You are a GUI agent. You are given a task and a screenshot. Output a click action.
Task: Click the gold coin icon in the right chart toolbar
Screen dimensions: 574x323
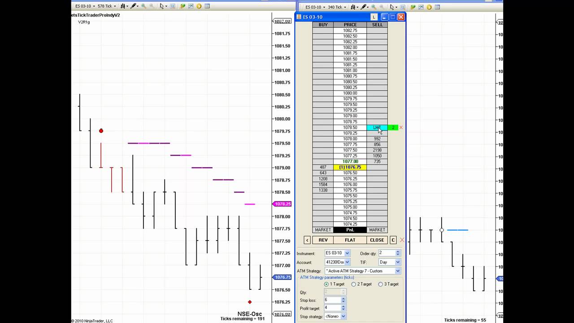coord(430,7)
